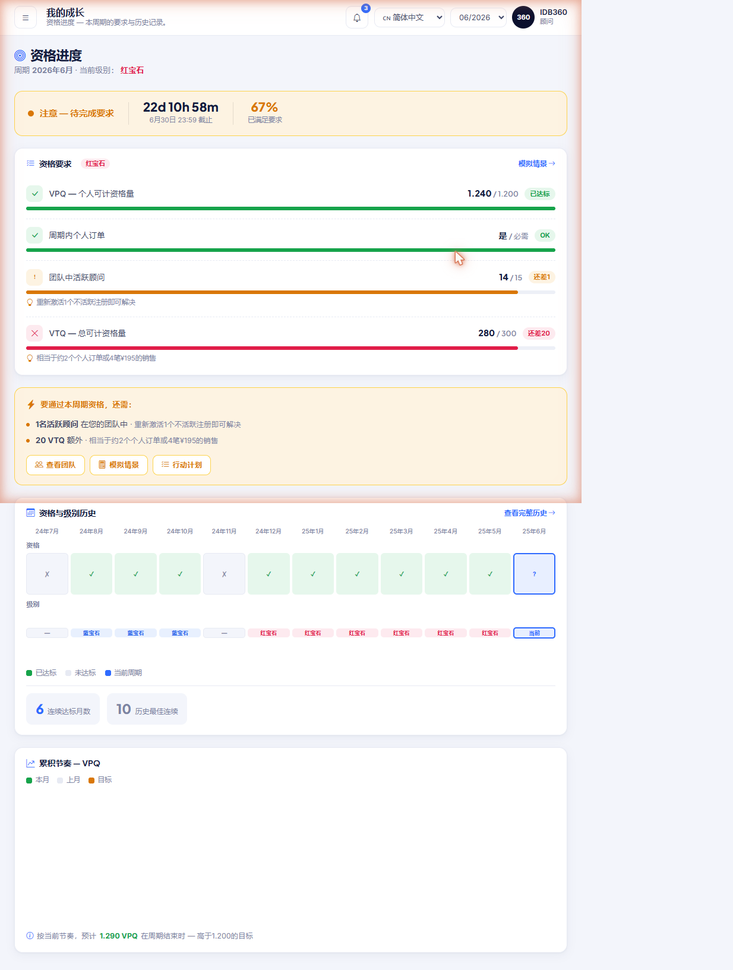Open the notifications bell
Image resolution: width=733 pixels, height=970 pixels.
click(357, 18)
